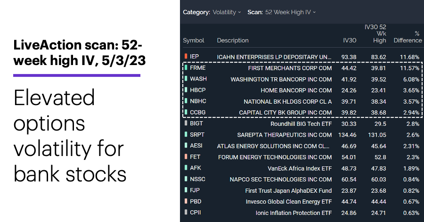Sort by the IV30 column header

tap(350, 40)
